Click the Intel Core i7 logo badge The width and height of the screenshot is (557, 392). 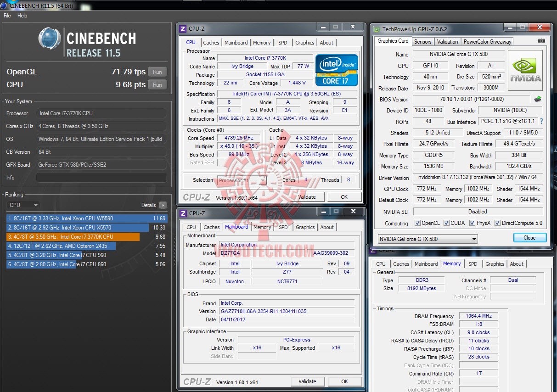click(x=337, y=70)
